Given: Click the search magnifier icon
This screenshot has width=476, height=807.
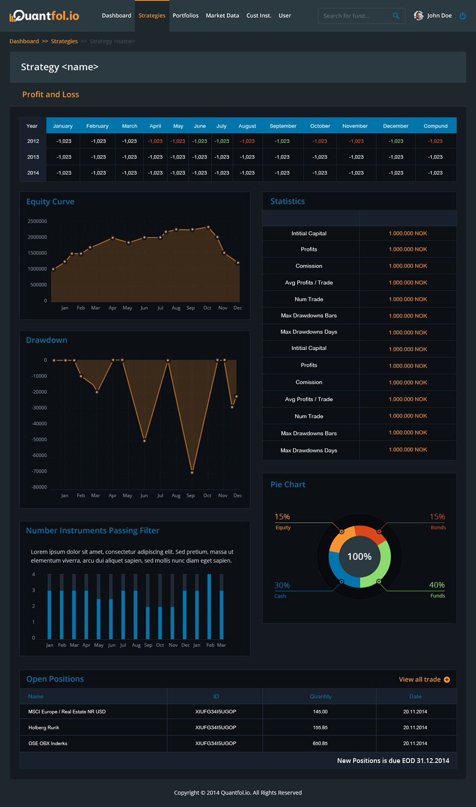Looking at the screenshot, I should pyautogui.click(x=396, y=16).
